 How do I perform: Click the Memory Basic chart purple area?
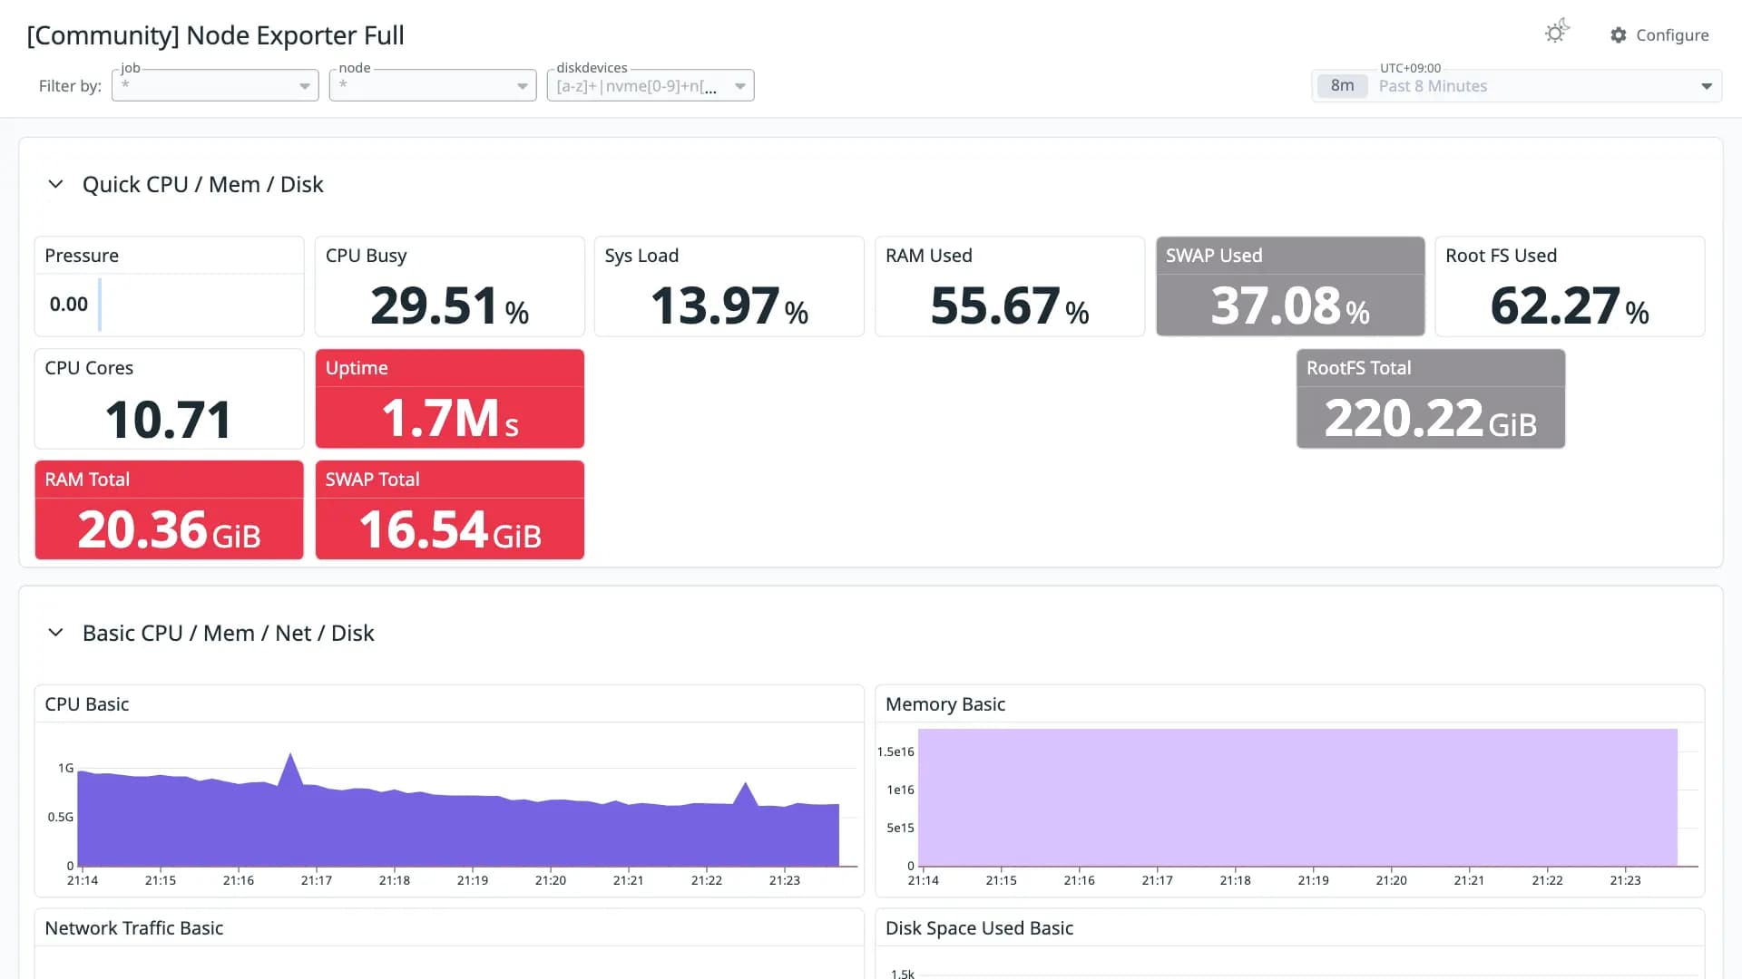(x=1297, y=798)
